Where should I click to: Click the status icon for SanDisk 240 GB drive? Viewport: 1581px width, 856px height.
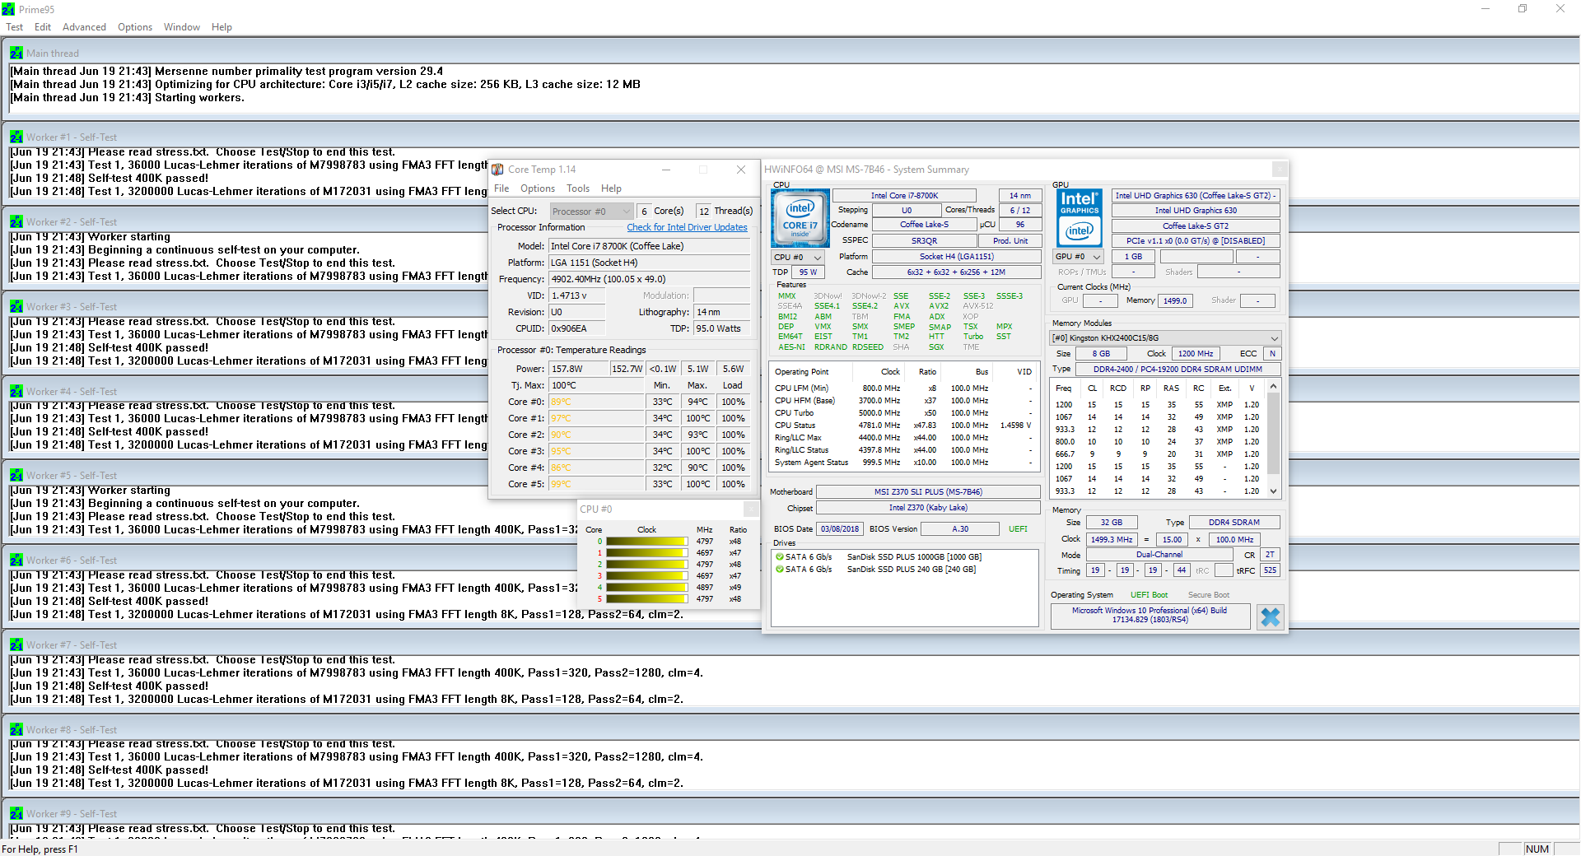(x=779, y=570)
